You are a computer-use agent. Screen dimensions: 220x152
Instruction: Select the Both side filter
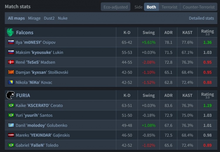(x=151, y=7)
